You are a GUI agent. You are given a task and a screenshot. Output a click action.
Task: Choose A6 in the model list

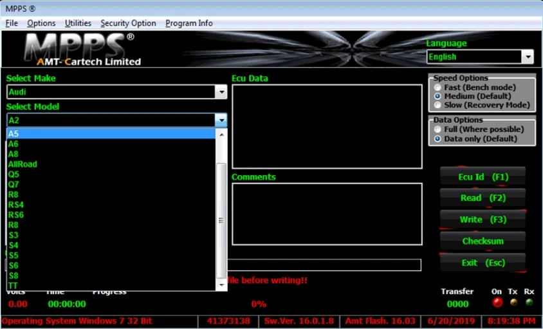coord(111,144)
